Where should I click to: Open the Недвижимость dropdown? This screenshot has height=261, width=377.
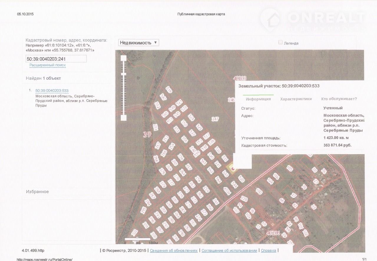138,43
